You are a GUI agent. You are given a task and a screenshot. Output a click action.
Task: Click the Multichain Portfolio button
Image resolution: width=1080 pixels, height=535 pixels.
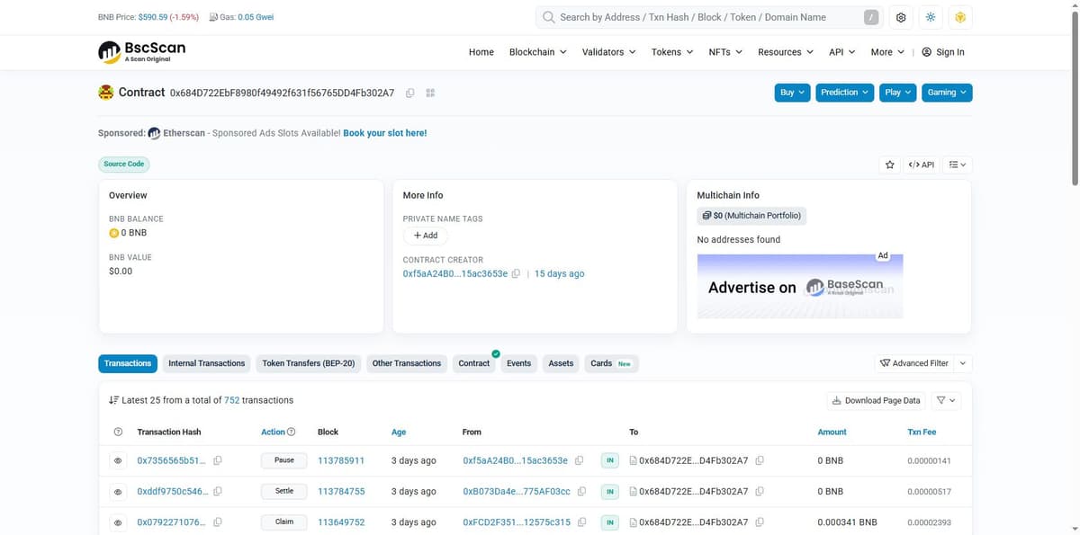pos(751,216)
